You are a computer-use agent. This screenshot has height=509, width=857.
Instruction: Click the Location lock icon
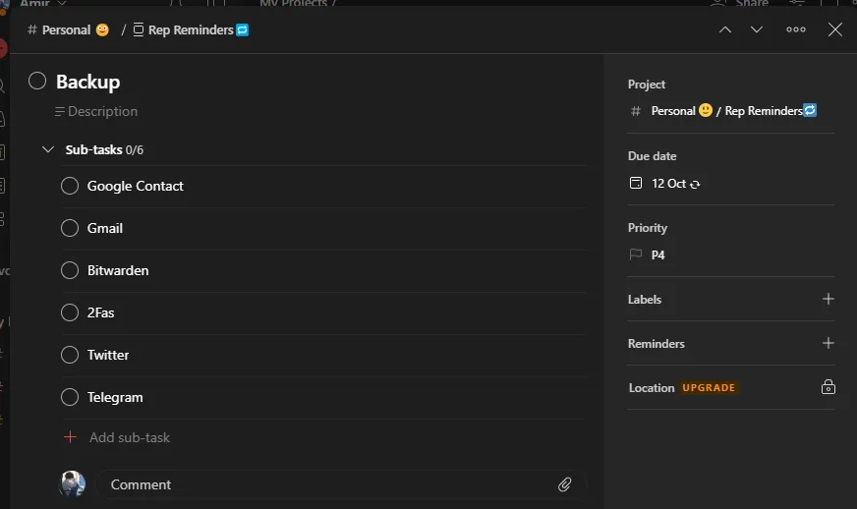(x=828, y=387)
